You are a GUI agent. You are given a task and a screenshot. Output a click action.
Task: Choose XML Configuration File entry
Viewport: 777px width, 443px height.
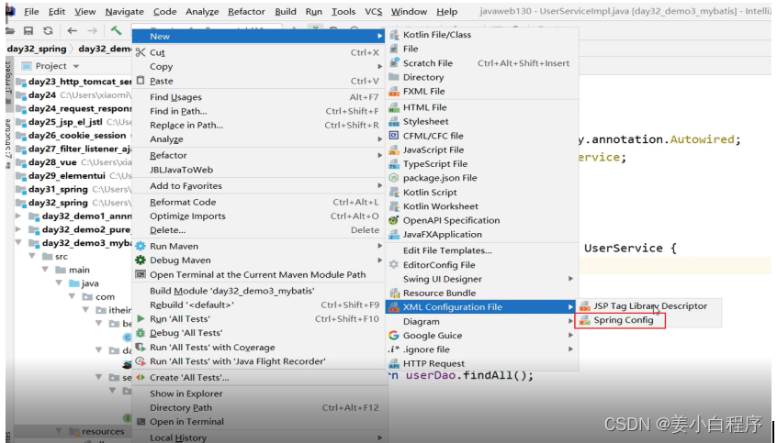tap(481, 307)
